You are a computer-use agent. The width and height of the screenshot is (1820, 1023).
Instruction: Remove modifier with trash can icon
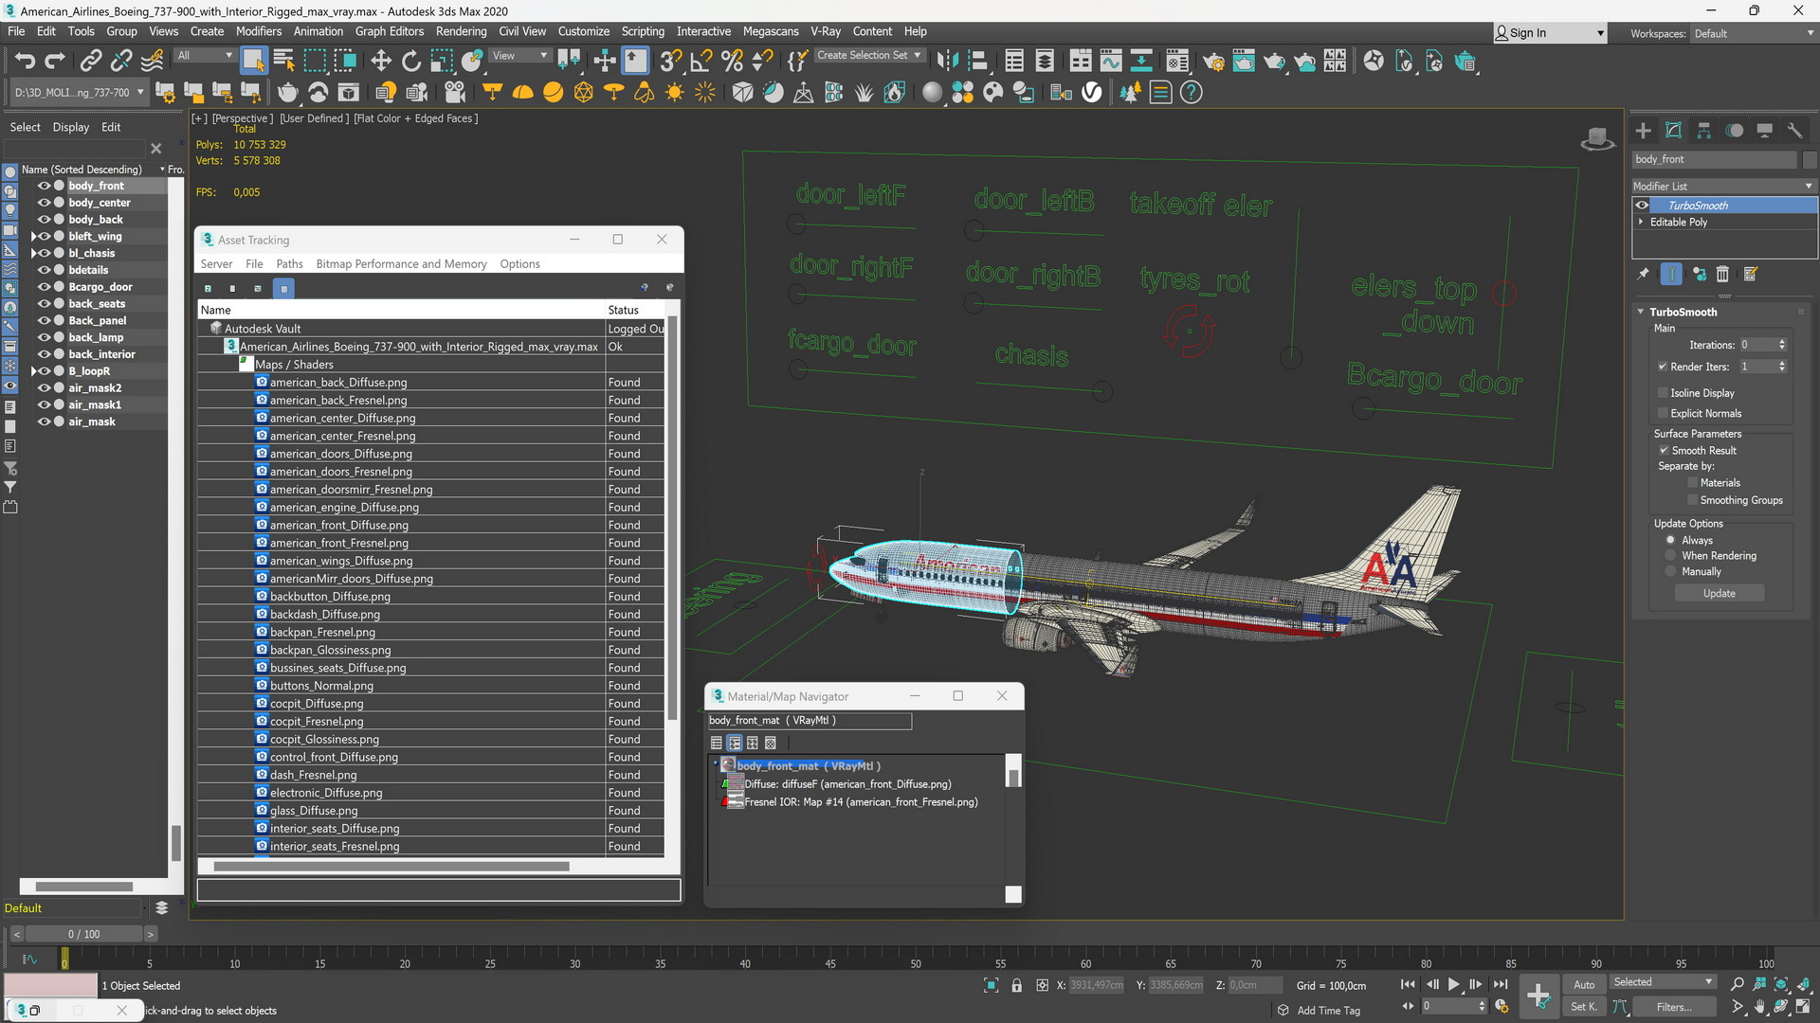[1723, 274]
